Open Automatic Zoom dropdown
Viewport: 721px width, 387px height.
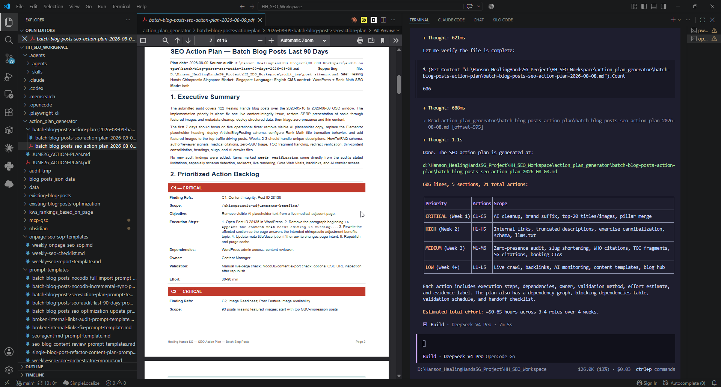(303, 40)
